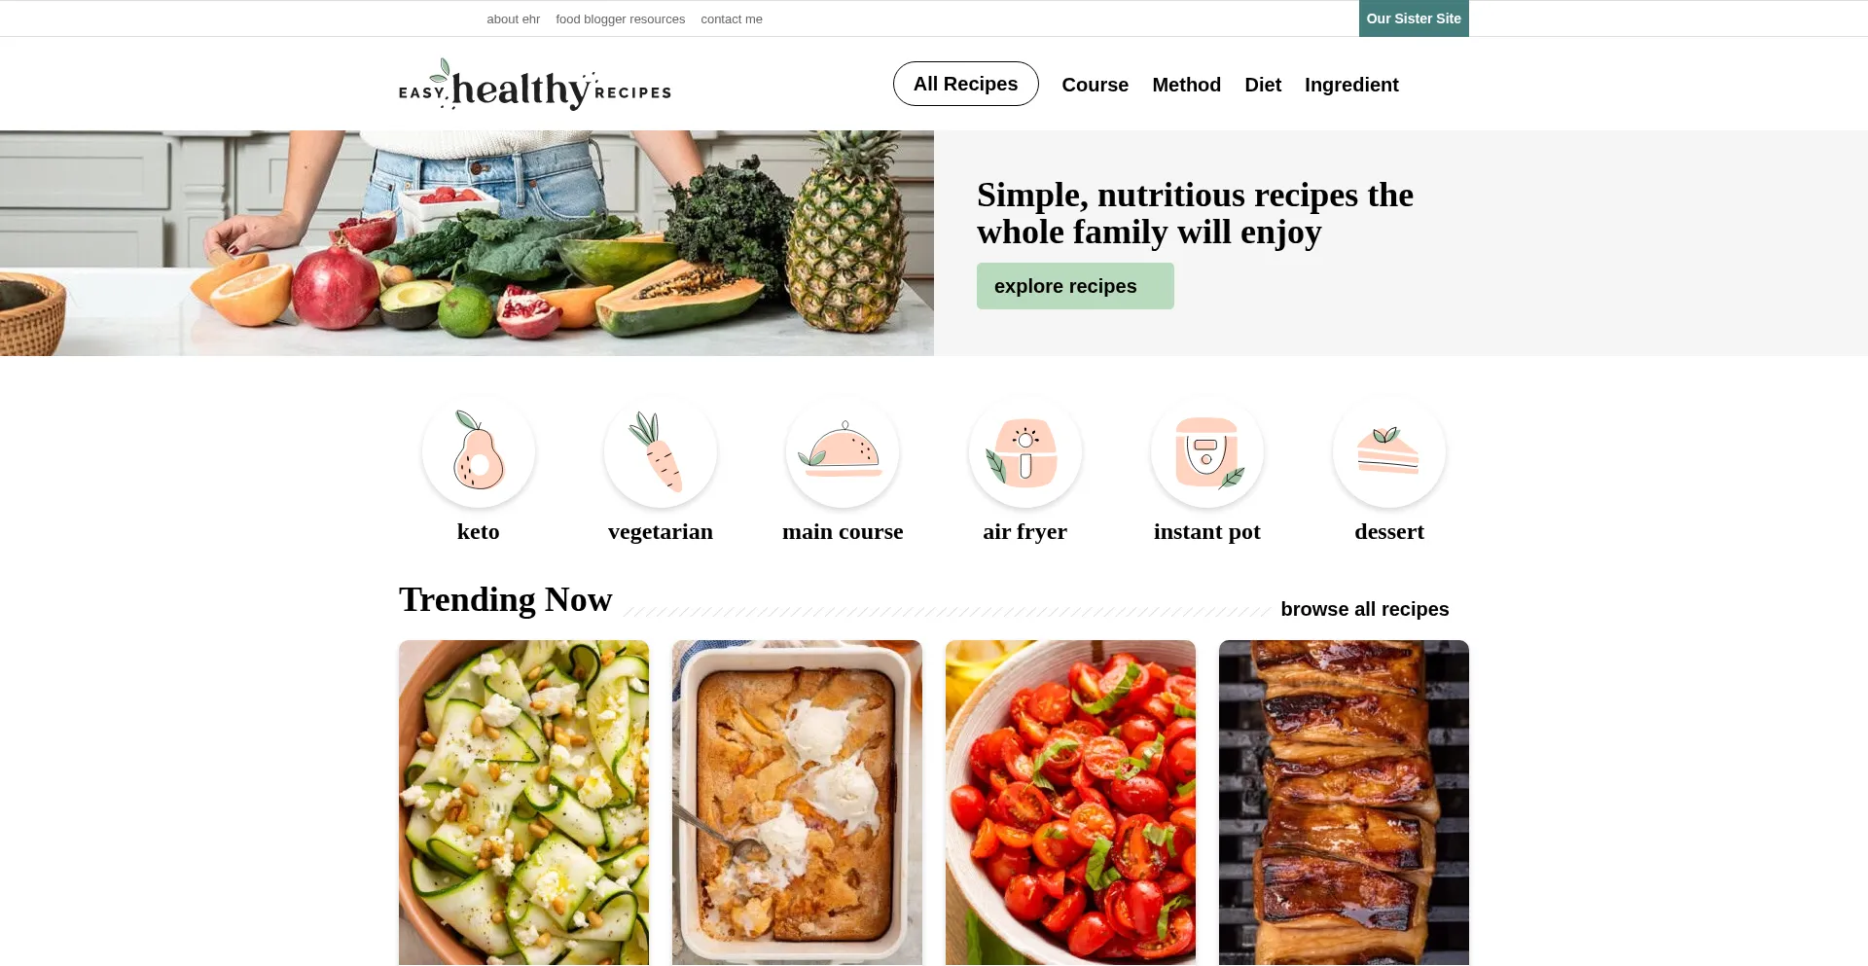Click the All Recipes button
This screenshot has width=1868, height=966.
pos(965,84)
